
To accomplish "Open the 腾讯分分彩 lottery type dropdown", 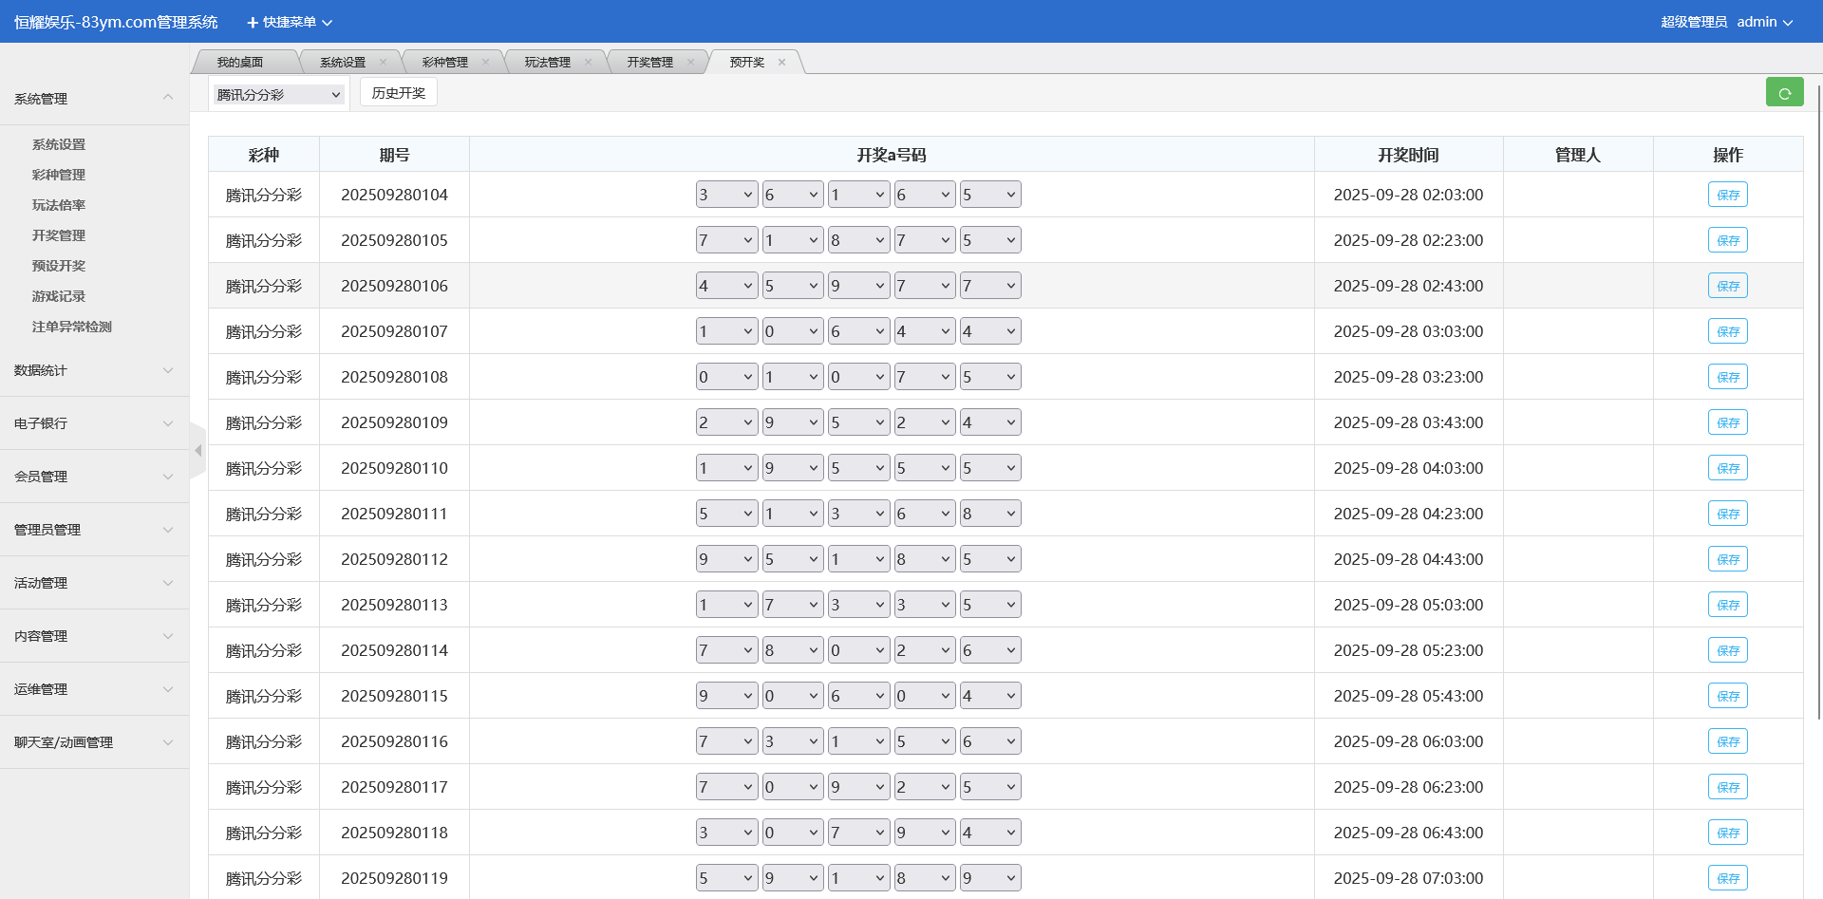I will [x=277, y=95].
